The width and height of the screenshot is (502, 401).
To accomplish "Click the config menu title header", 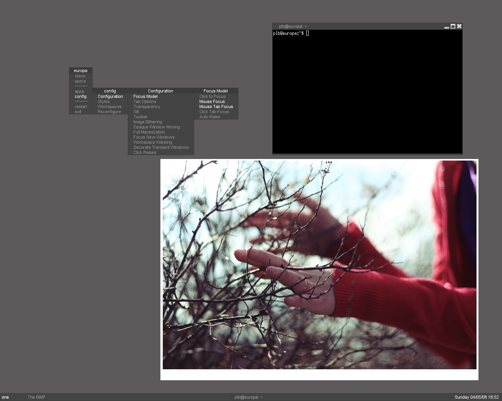I will (110, 91).
